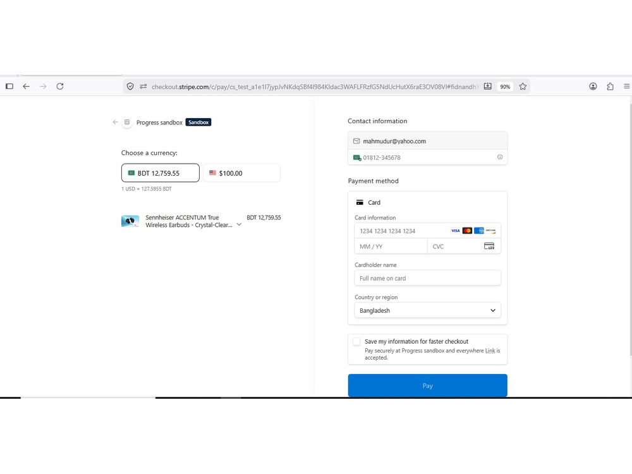Screen dimensions: 632x474
Task: Click the Discover logo icon
Action: click(490, 231)
